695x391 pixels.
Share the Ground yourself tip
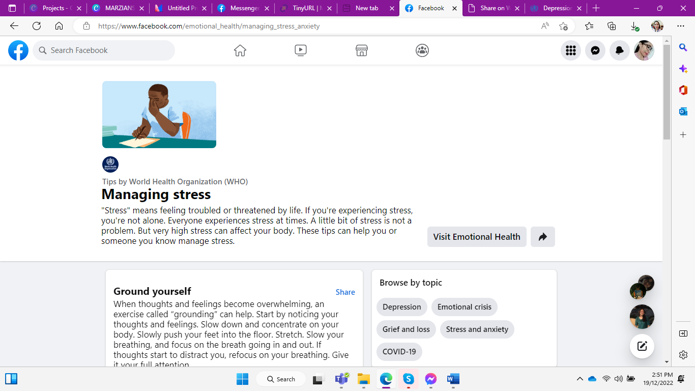(x=345, y=292)
